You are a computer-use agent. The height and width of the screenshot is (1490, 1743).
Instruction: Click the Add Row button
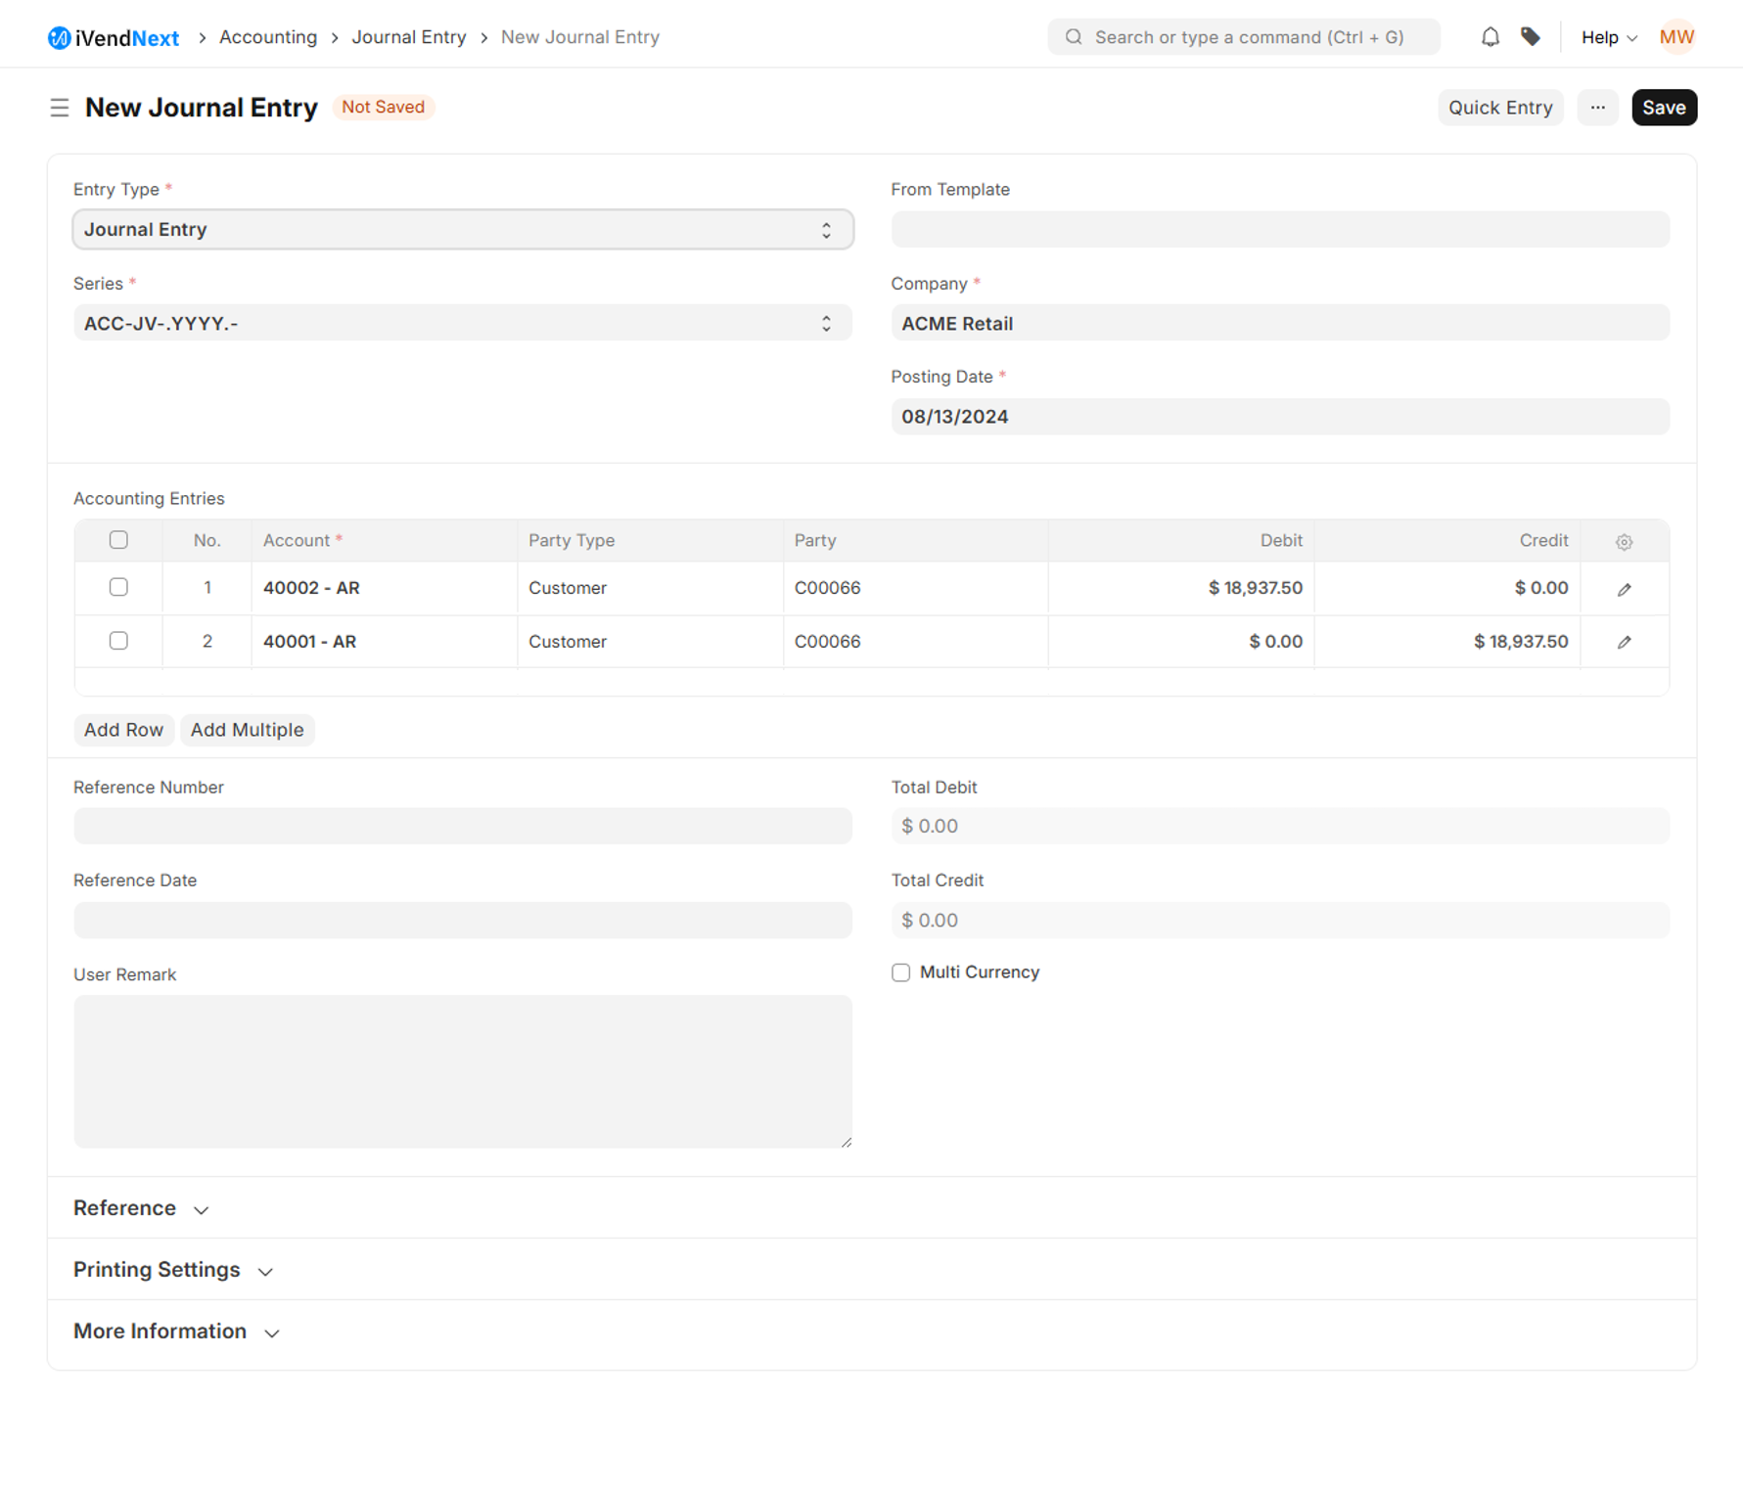123,730
